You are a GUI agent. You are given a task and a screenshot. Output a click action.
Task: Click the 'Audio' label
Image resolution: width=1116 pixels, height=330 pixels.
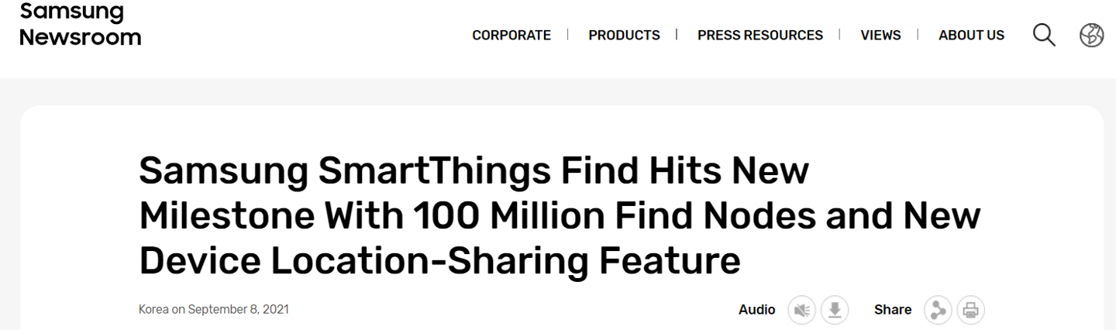(756, 310)
